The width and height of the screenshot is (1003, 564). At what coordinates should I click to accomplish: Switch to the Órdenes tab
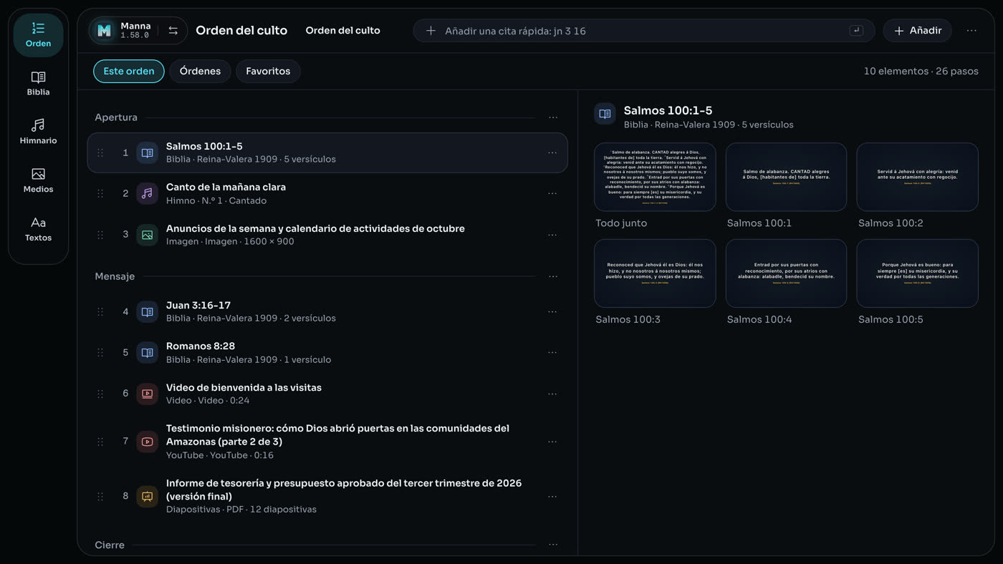coord(200,71)
